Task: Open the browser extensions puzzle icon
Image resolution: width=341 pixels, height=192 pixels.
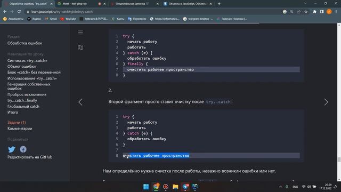Action: 314,12
